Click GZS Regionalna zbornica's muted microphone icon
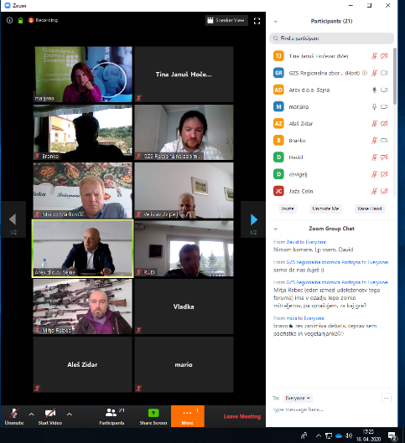The image size is (405, 443). tap(374, 73)
